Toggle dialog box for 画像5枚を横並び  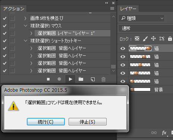pos(12,18)
